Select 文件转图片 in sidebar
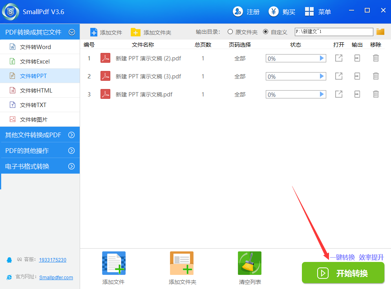This screenshot has width=391, height=289. pyautogui.click(x=40, y=119)
